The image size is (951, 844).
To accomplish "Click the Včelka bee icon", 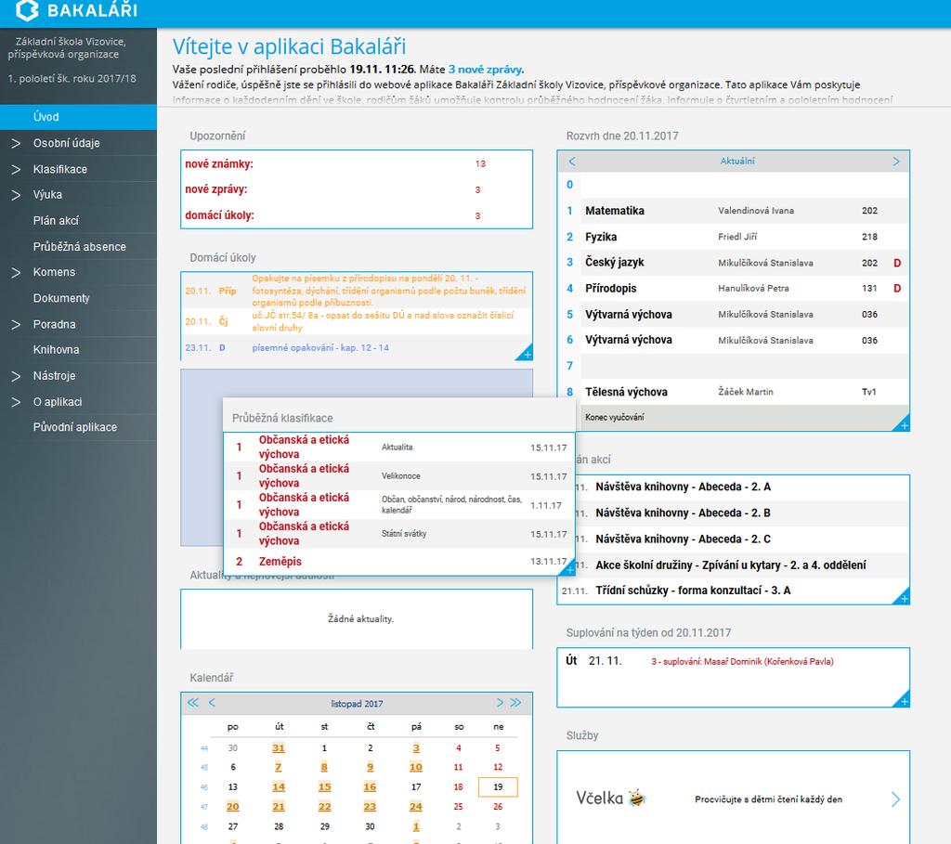I will pos(637,798).
